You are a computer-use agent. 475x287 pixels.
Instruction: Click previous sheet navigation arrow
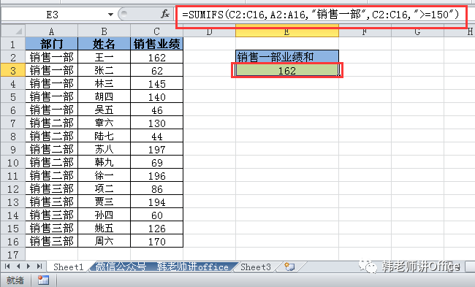click(x=18, y=267)
